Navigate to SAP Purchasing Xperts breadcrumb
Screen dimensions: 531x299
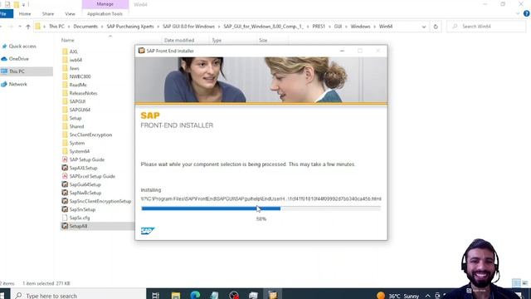(x=130, y=27)
